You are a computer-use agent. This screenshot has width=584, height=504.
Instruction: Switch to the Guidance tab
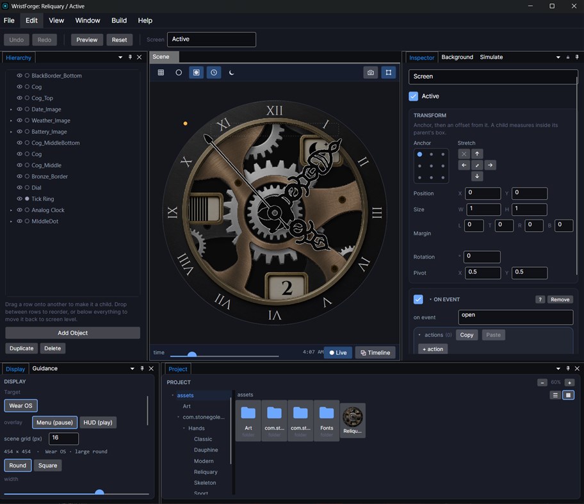click(45, 368)
